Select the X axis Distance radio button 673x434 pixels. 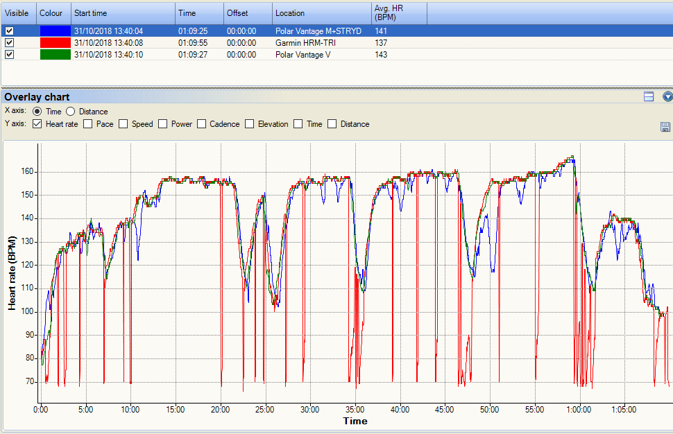tap(71, 112)
